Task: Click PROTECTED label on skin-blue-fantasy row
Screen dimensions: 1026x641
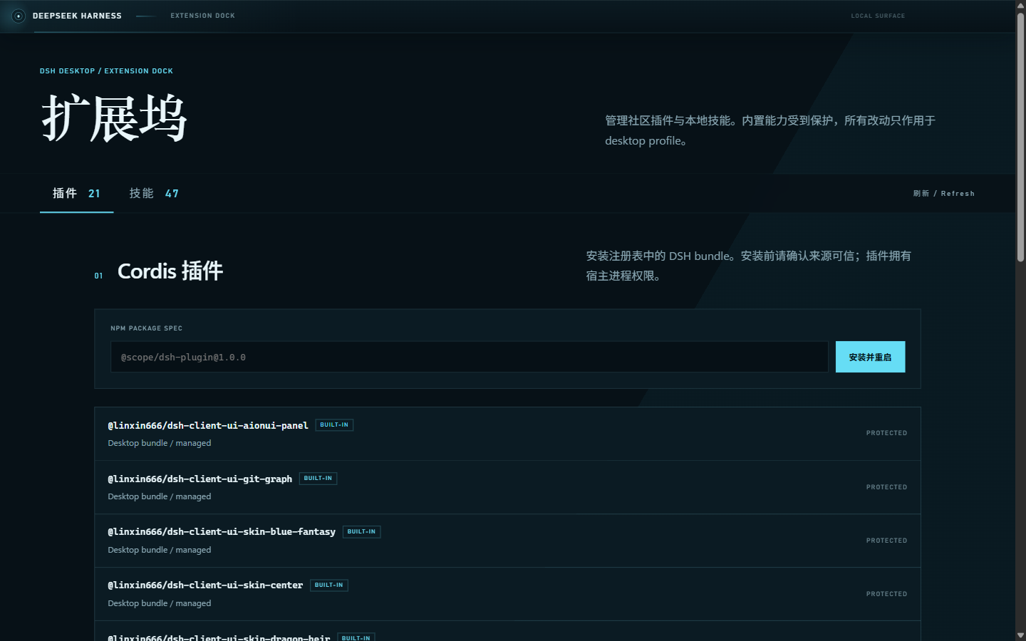Action: 886,541
